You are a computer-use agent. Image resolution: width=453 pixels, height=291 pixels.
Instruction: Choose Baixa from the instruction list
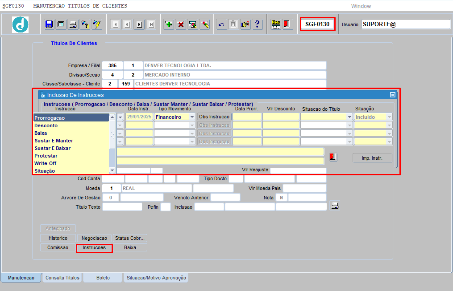click(71, 133)
